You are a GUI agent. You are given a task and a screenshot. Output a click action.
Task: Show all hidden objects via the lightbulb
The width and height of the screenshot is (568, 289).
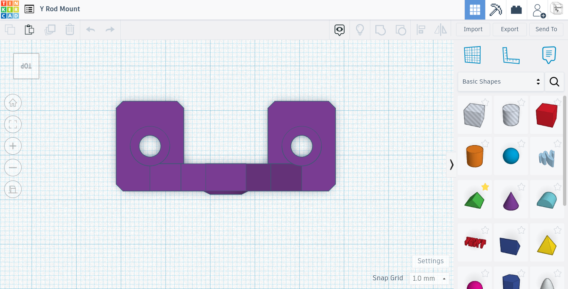tap(360, 29)
